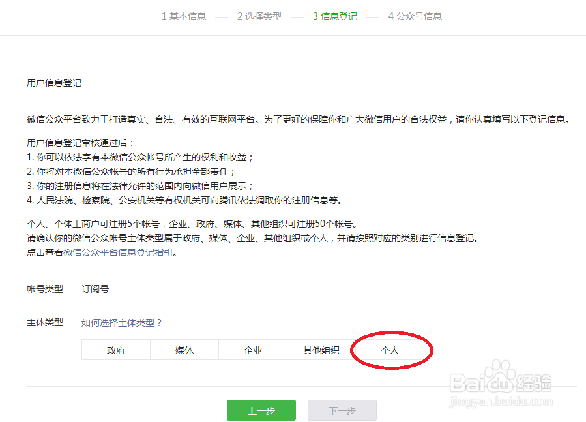
Task: Click the 下一步 (Next) button
Action: 342,410
